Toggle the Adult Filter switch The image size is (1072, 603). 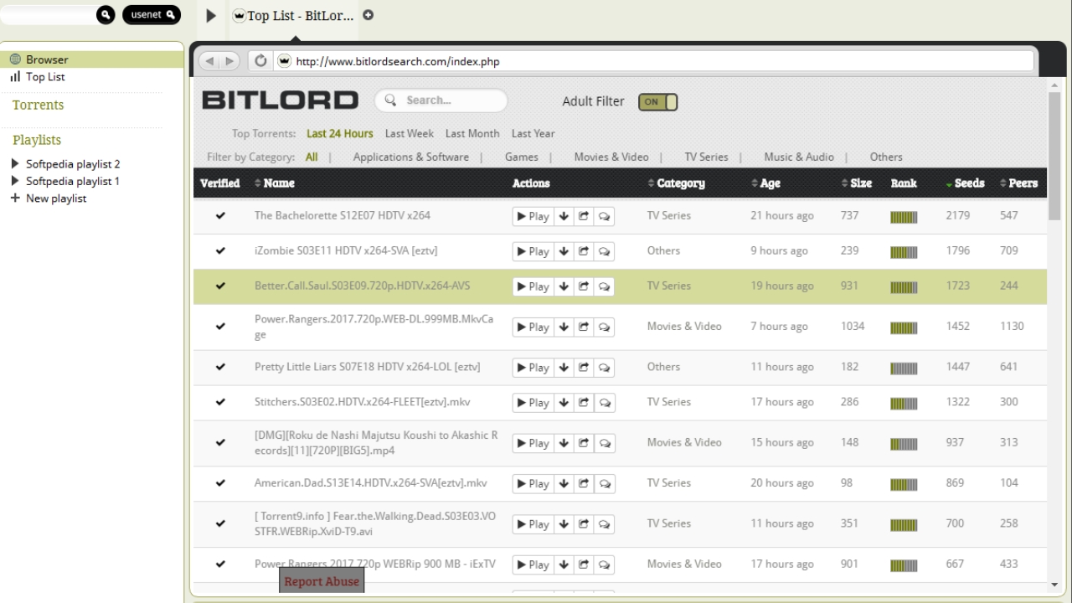[657, 101]
